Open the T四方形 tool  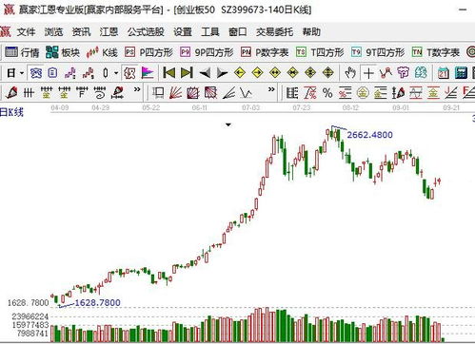click(x=320, y=52)
